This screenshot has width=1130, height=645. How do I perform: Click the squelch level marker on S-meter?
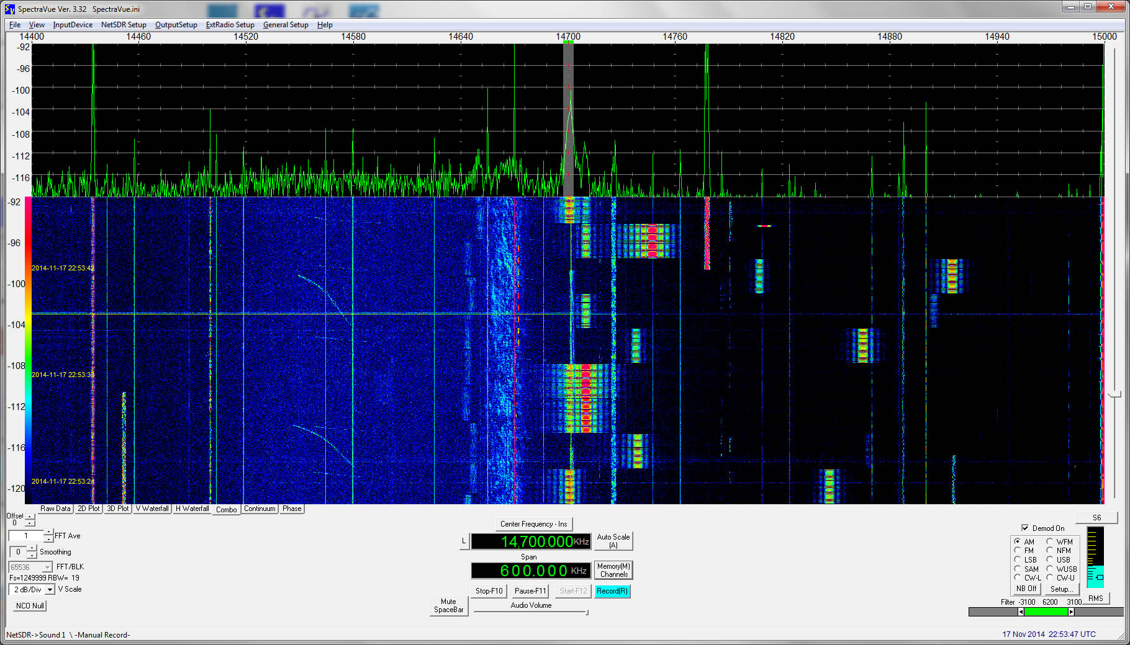pyautogui.click(x=1100, y=577)
